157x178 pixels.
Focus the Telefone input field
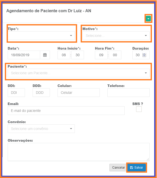(128, 93)
